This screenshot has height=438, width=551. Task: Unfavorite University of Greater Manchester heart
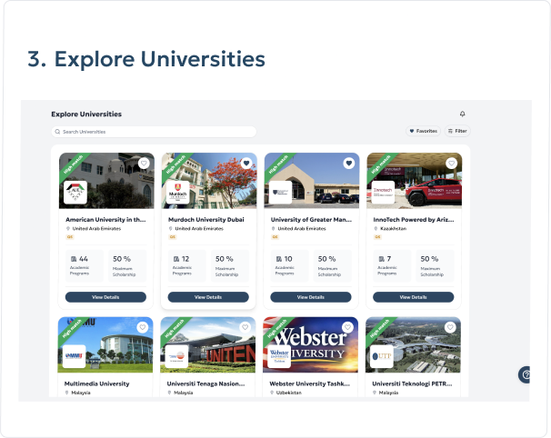[x=348, y=163]
